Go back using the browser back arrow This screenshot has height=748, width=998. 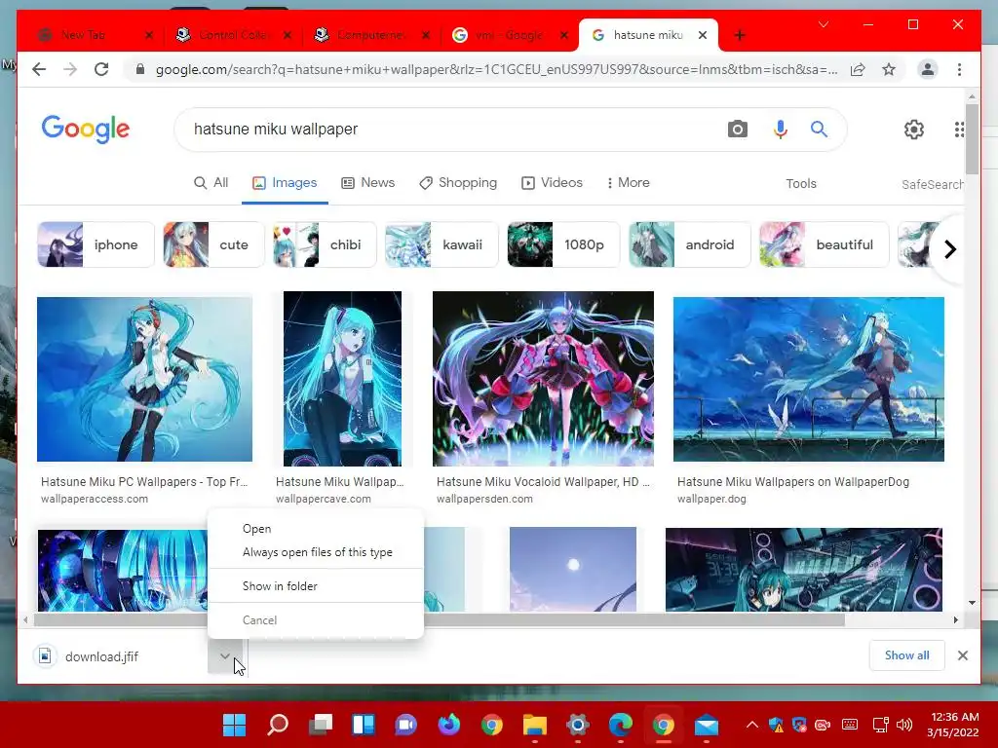coord(39,69)
